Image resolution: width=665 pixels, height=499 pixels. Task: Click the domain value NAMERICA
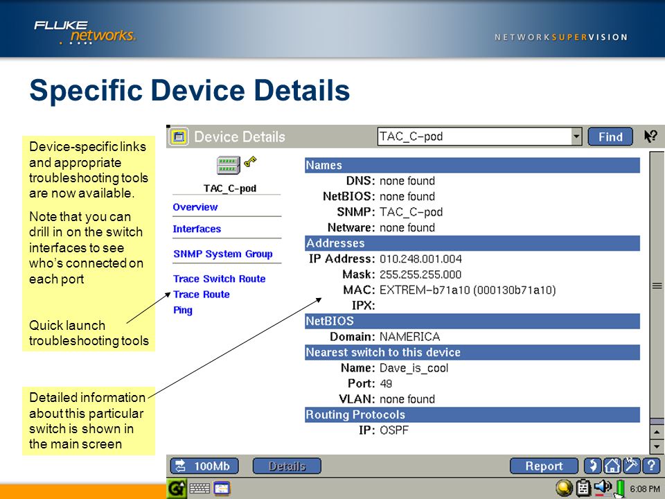pyautogui.click(x=409, y=337)
